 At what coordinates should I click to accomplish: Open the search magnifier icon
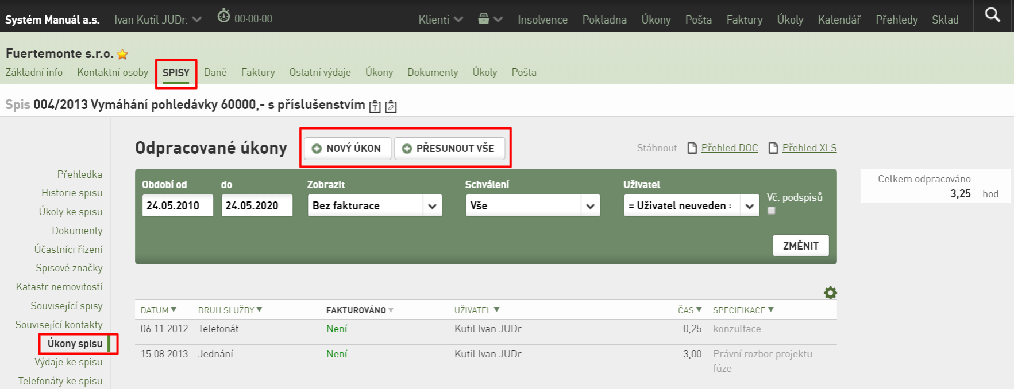(992, 15)
